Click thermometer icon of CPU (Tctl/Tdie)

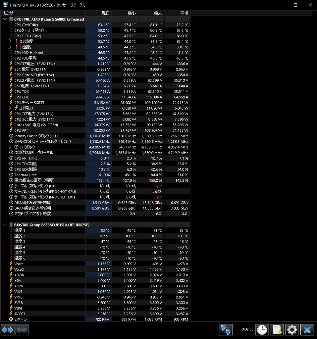[x=11, y=24]
